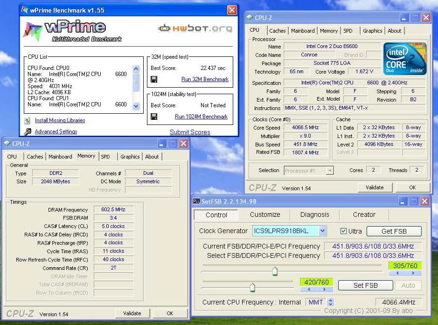The image size is (438, 325).
Task: Click the MMT spinner arrows in SetFSB
Action: point(330,302)
